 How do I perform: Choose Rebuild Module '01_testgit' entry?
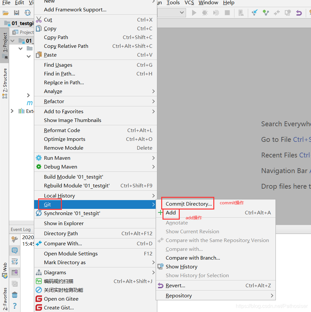(x=95, y=186)
